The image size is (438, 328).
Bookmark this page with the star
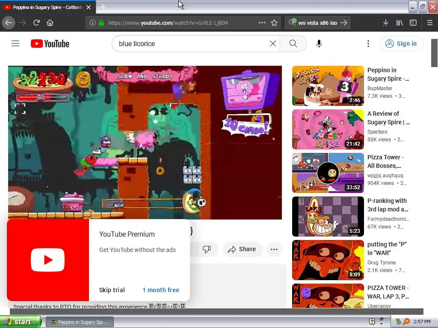pos(274,23)
